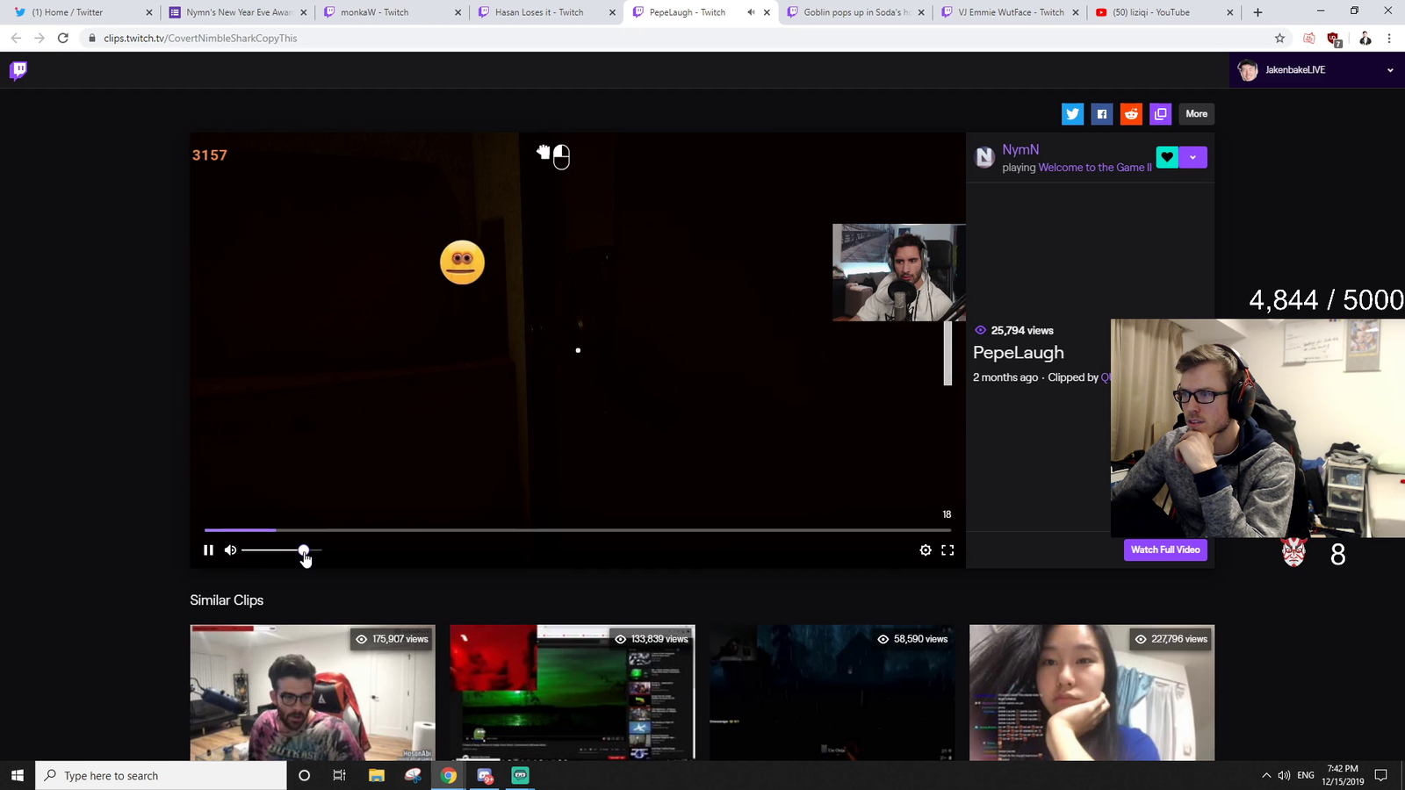
Task: Show hidden system tray icons
Action: click(1266, 775)
